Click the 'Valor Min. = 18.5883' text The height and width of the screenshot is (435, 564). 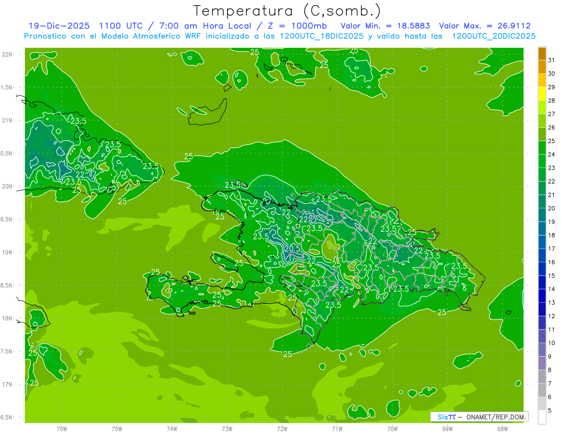[x=385, y=26]
